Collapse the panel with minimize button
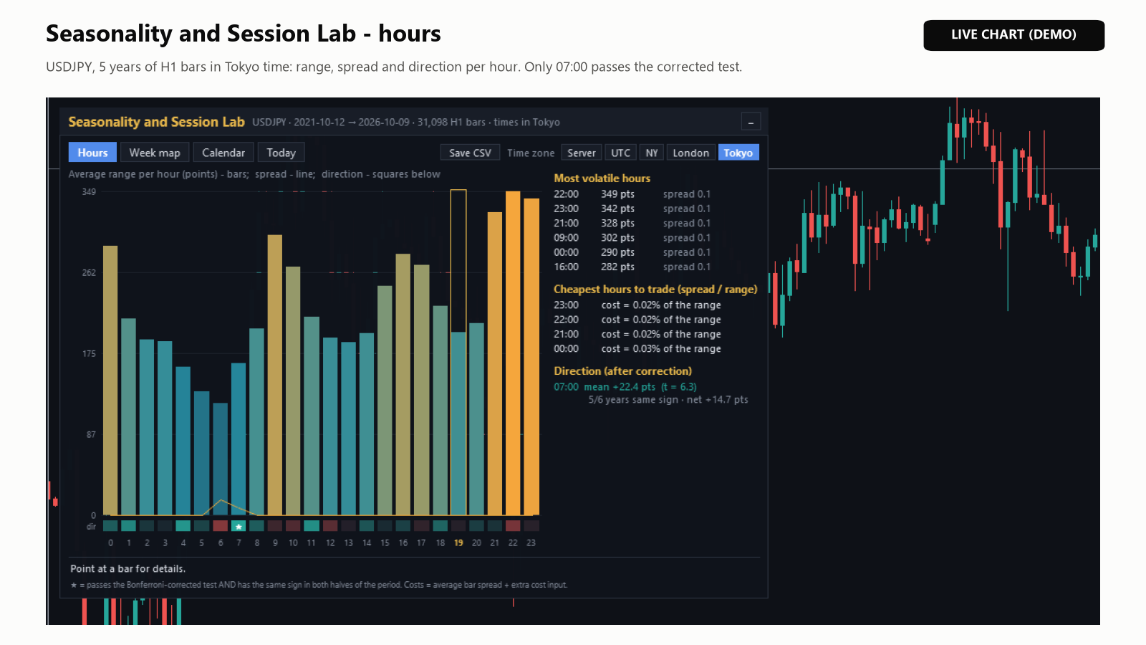The height and width of the screenshot is (645, 1146). click(751, 122)
